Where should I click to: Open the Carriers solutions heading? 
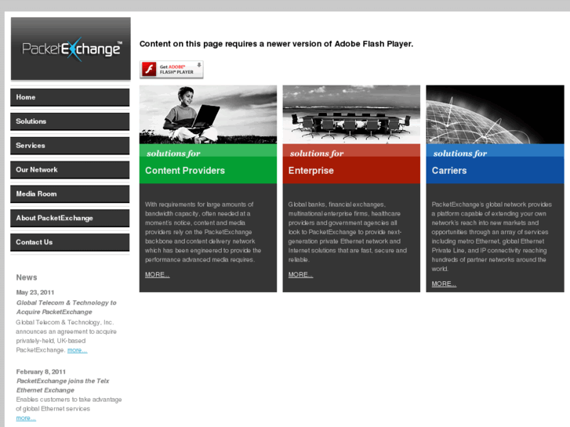449,171
